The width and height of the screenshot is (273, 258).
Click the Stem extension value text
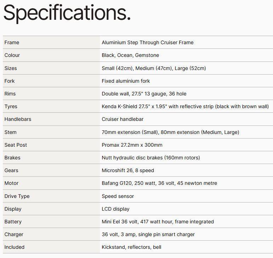170,132
